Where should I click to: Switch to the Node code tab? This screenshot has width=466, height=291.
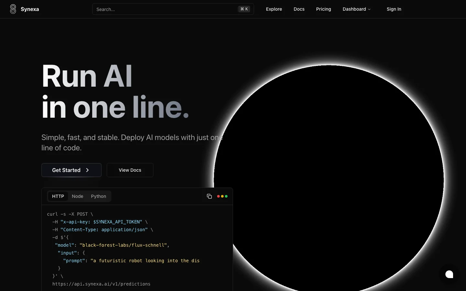(78, 196)
